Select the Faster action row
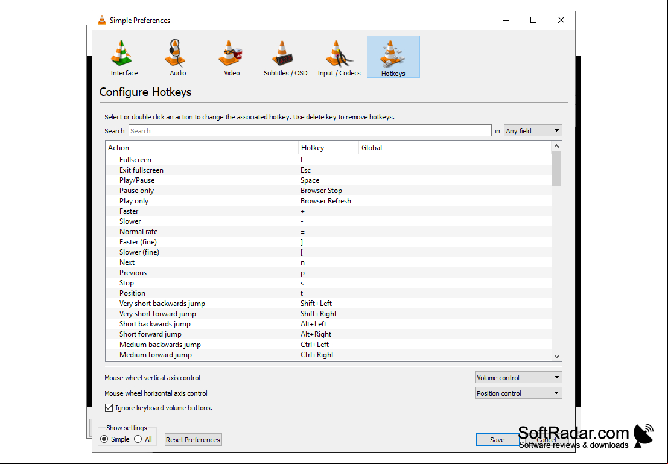Screen dimensions: 668x464 [328, 211]
